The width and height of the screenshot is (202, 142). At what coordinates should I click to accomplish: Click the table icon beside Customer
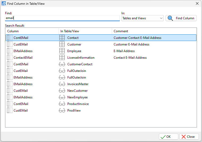62,44
